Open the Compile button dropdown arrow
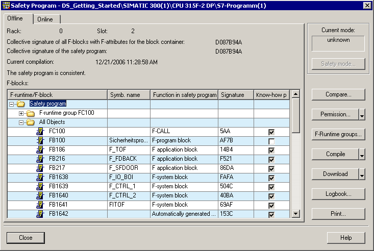This screenshot has width=374, height=251. tap(362, 155)
